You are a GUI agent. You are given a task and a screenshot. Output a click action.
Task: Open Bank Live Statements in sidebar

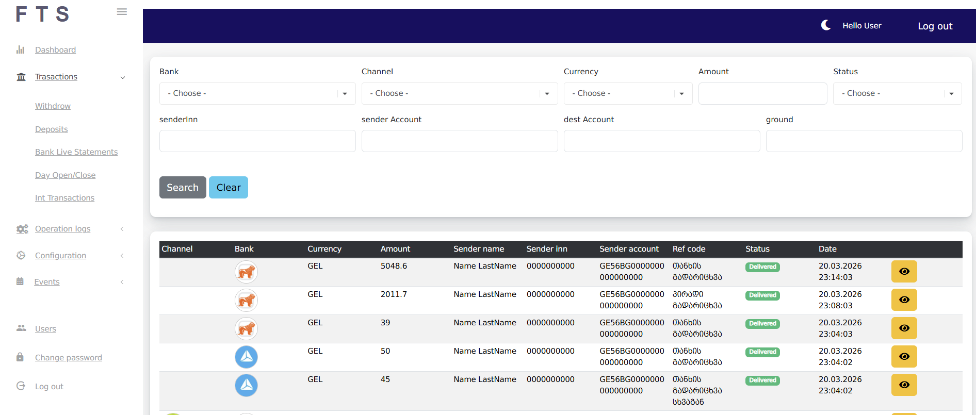pos(76,152)
